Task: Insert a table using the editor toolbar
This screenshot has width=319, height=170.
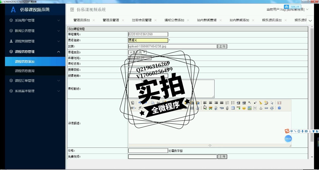Action: 233,108
